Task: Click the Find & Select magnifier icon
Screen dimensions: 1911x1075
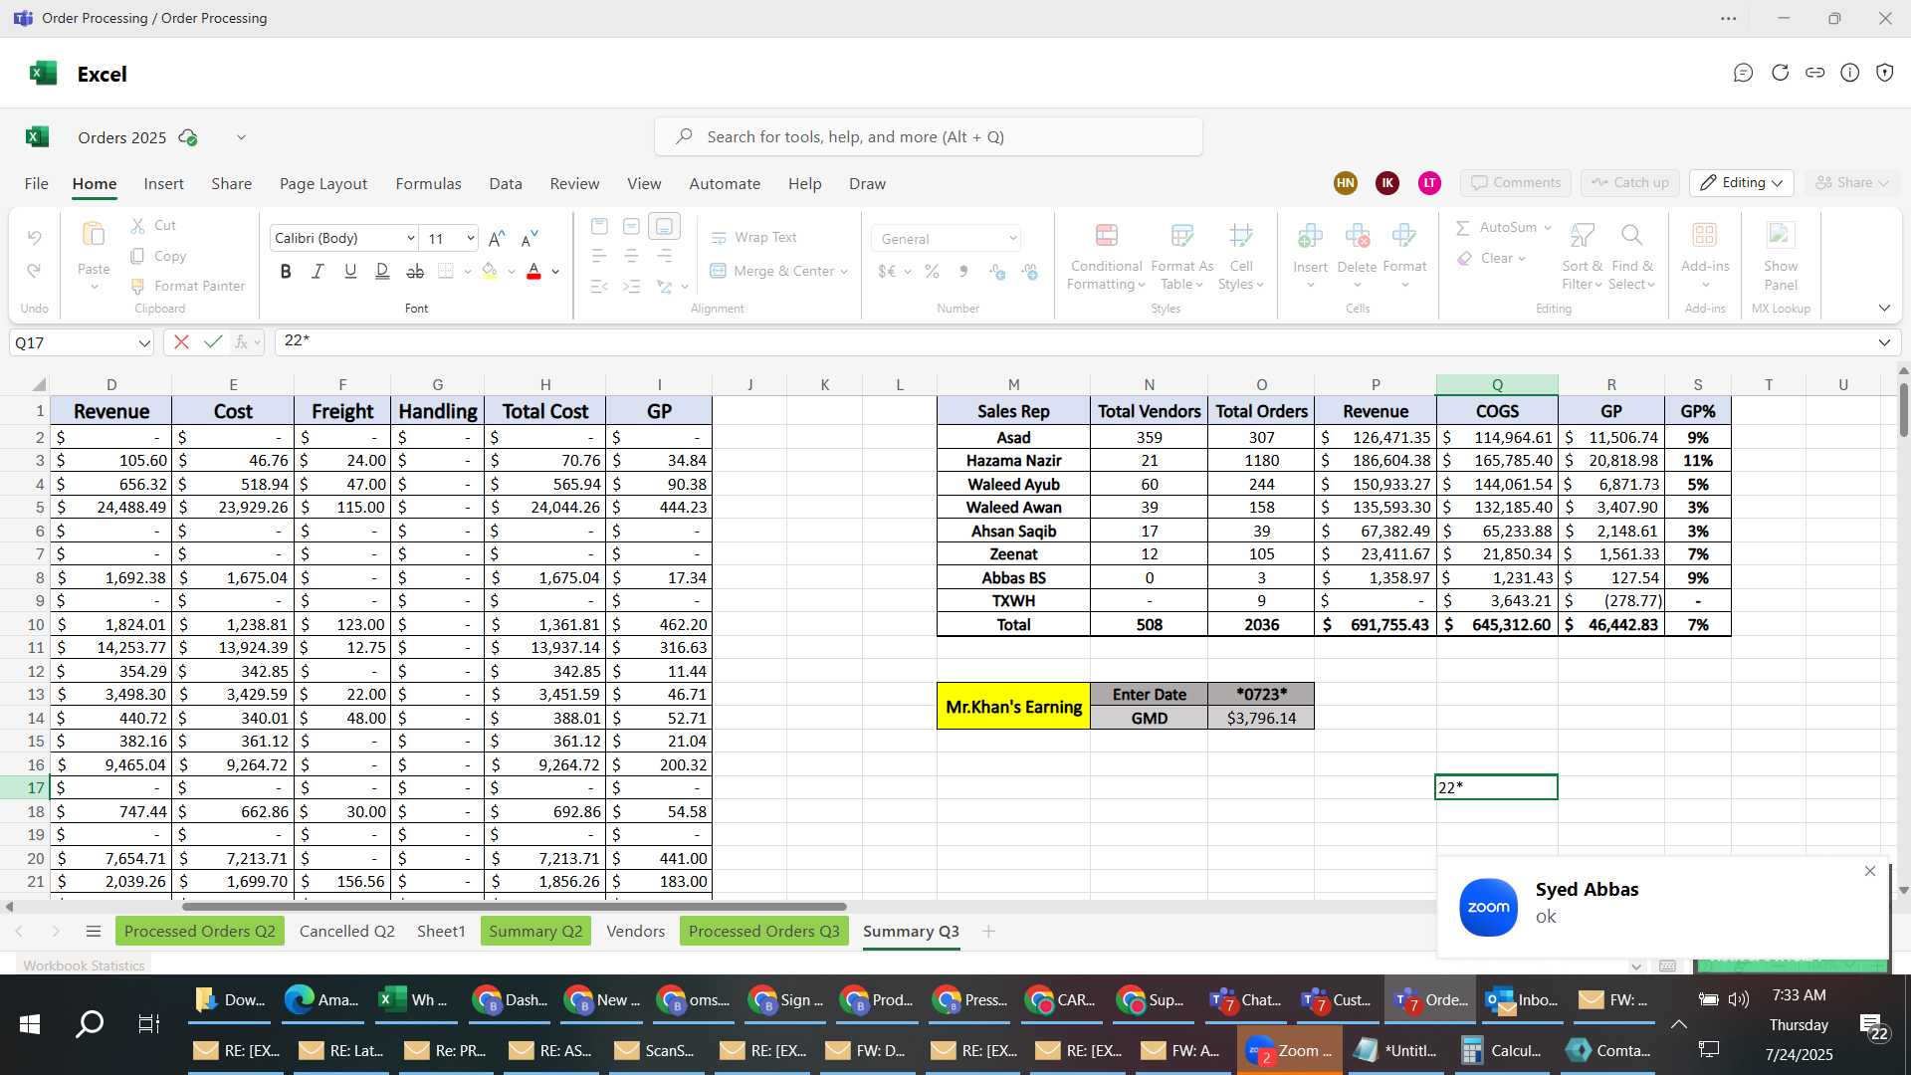Action: click(x=1631, y=236)
